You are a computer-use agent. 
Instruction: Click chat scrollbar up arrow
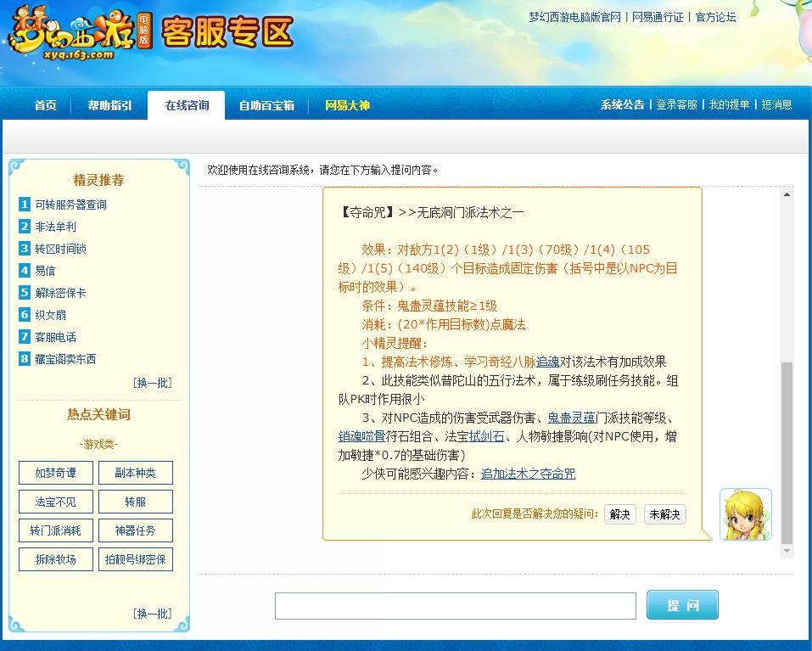pos(787,194)
